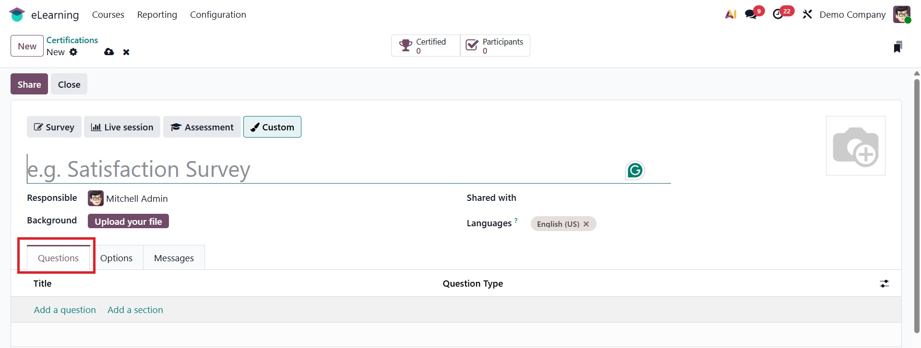Viewport: 921px width, 348px height.
Task: Click the vertical page scrollbar
Action: [917, 201]
